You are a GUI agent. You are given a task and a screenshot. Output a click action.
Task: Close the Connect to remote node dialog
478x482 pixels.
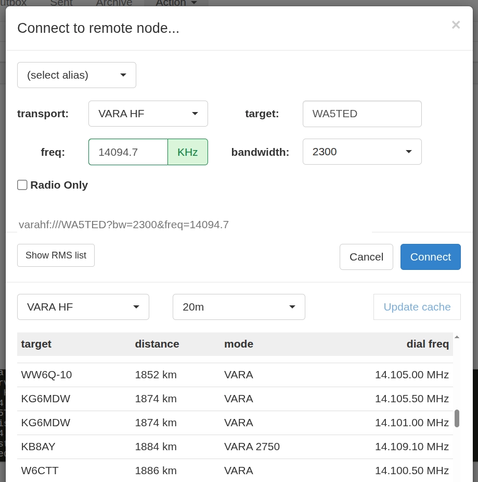[456, 24]
